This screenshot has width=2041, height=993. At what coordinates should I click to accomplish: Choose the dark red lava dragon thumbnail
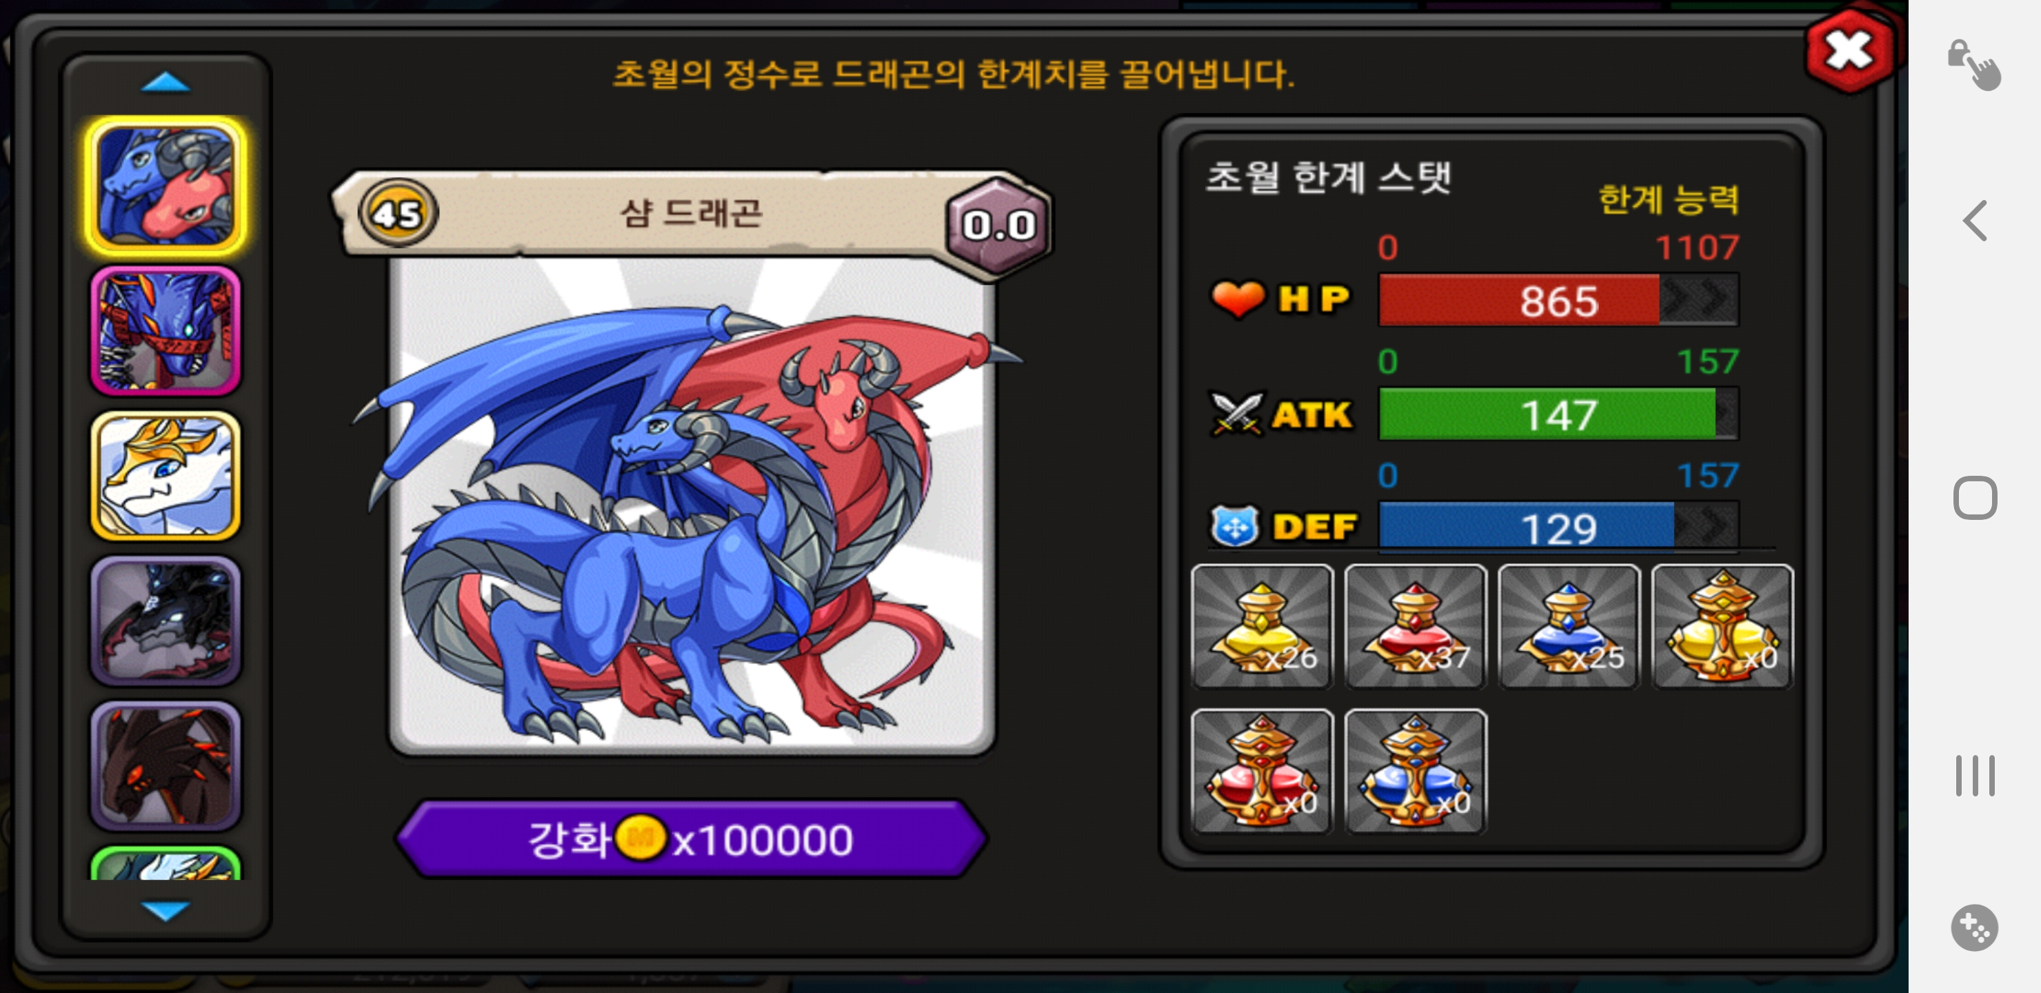point(165,765)
